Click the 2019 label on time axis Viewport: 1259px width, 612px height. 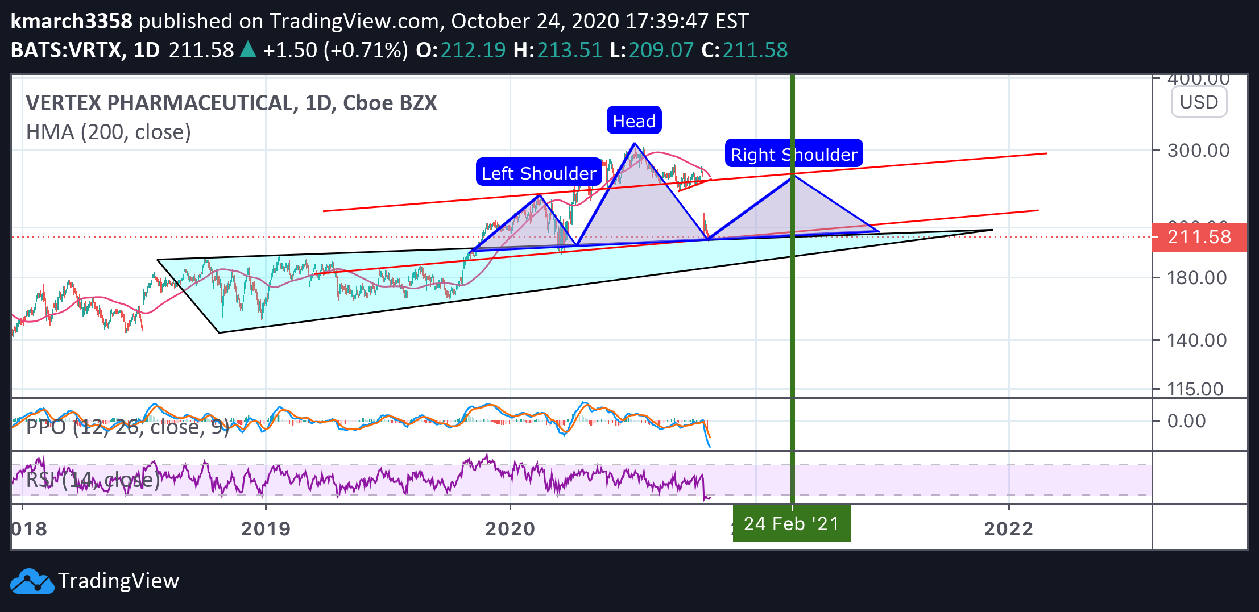(266, 528)
